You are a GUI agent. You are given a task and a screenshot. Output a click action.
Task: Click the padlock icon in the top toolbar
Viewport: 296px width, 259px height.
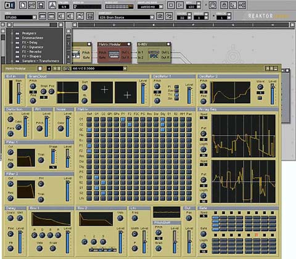pyautogui.click(x=224, y=5)
